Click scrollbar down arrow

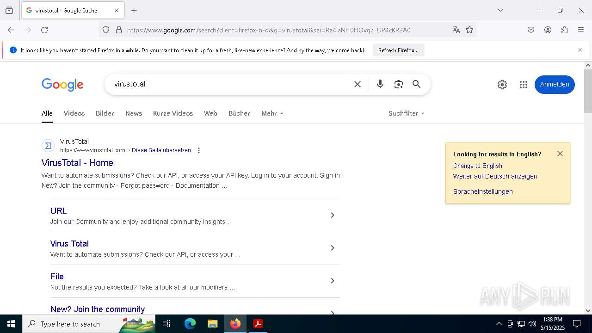tap(588, 311)
